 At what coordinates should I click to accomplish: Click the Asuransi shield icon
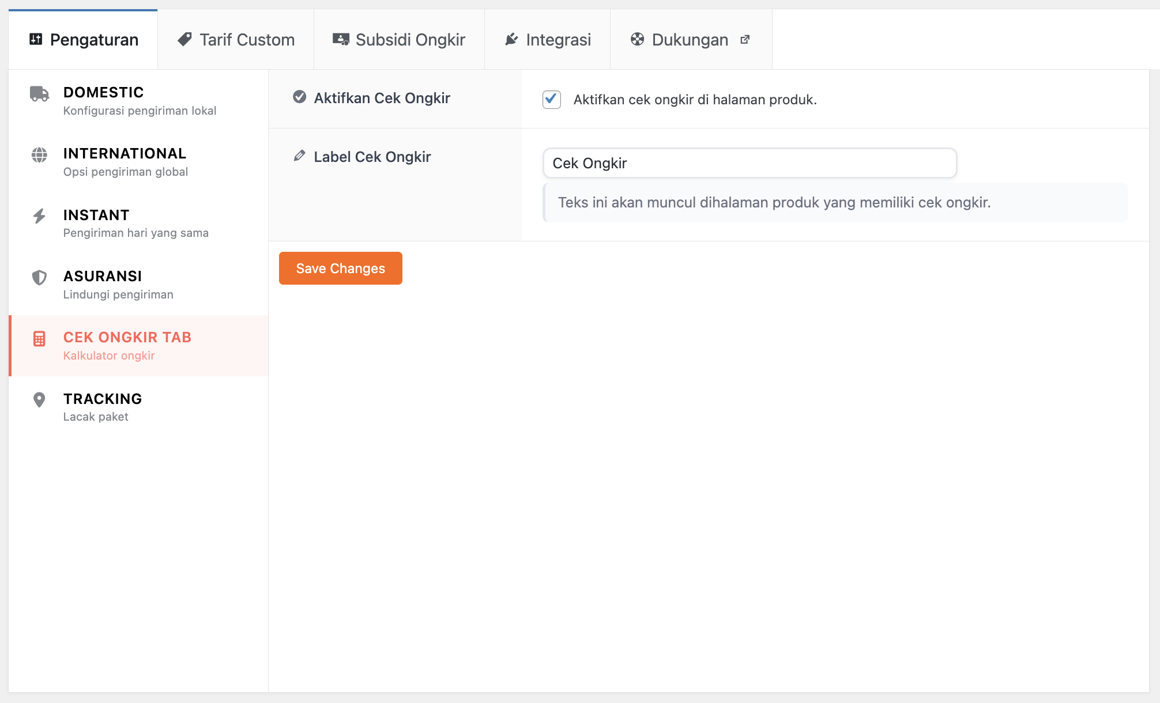39,278
